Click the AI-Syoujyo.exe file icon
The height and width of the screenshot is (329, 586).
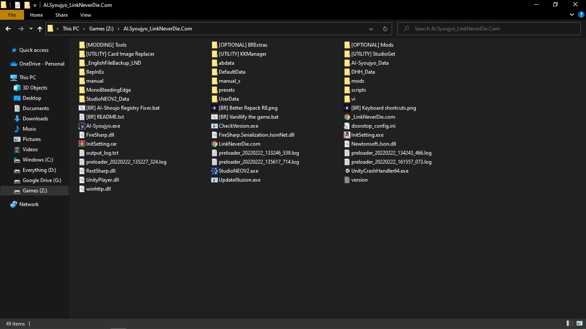pyautogui.click(x=82, y=126)
